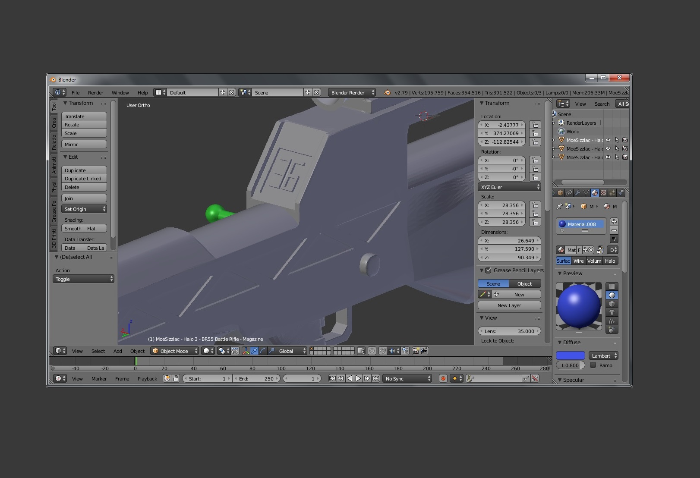Play the animation forward
Viewport: 700px width, 478px height.
click(358, 378)
